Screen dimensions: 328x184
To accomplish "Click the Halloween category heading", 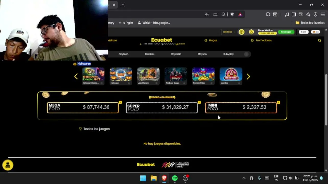I will click(84, 64).
